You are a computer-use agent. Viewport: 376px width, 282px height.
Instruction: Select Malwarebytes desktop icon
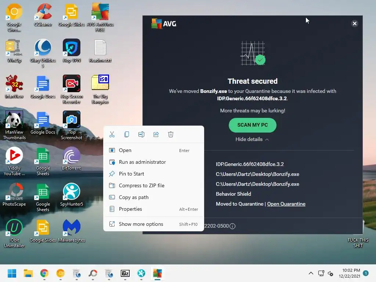72,231
